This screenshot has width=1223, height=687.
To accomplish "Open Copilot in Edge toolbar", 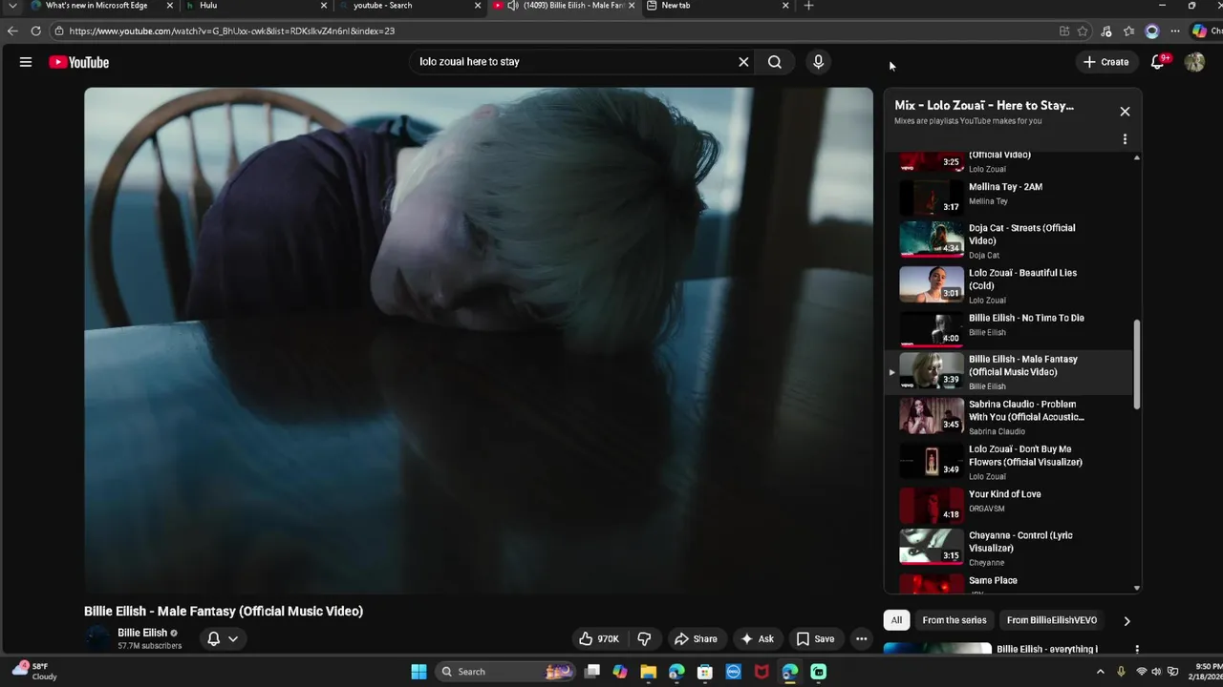I will tap(1199, 31).
